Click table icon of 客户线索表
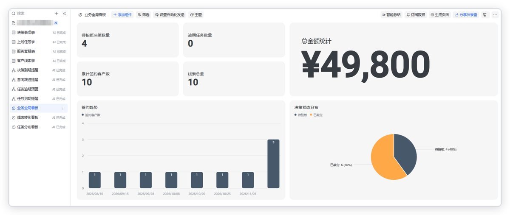The height and width of the screenshot is (215, 510). 14,61
